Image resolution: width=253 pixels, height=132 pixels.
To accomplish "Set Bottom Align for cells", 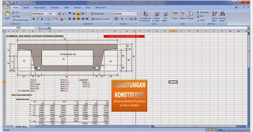I will click(x=78, y=14).
